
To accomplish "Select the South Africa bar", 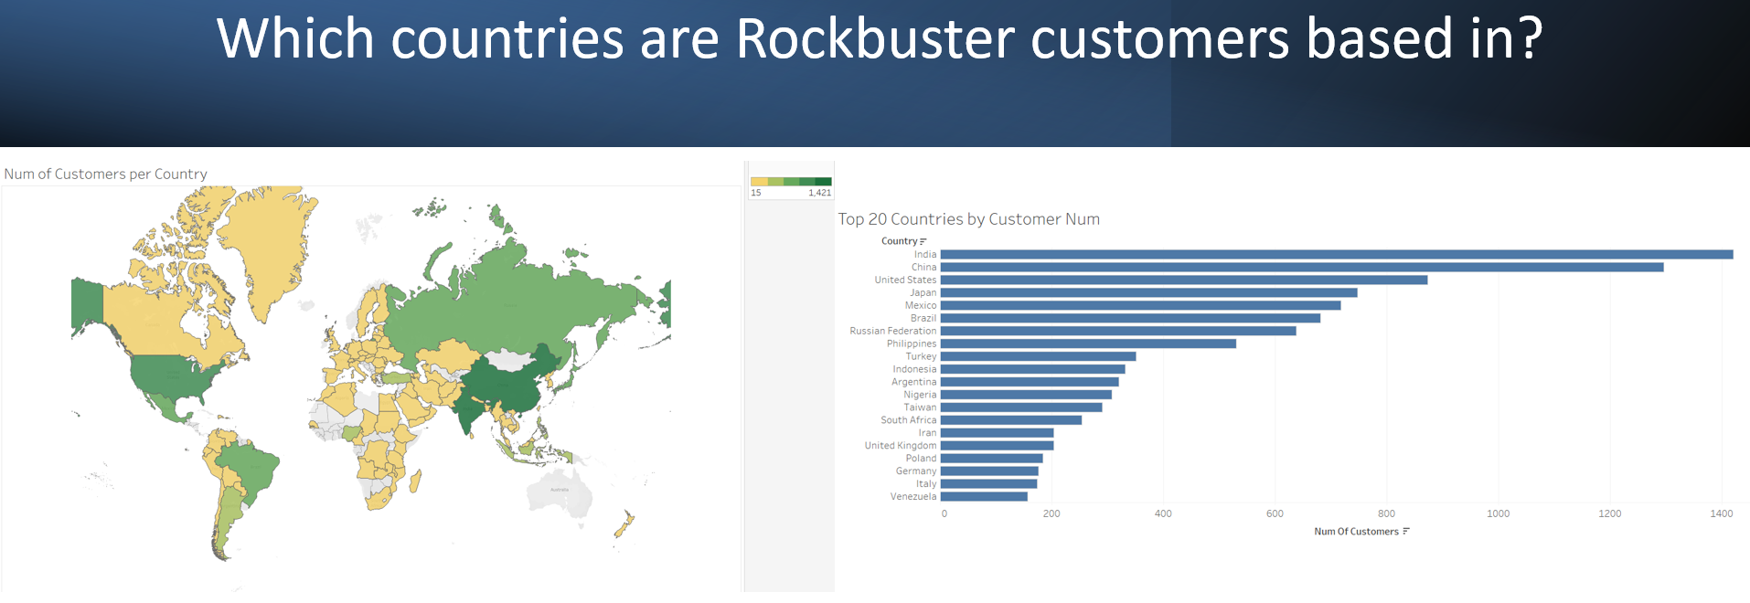I will (1011, 421).
